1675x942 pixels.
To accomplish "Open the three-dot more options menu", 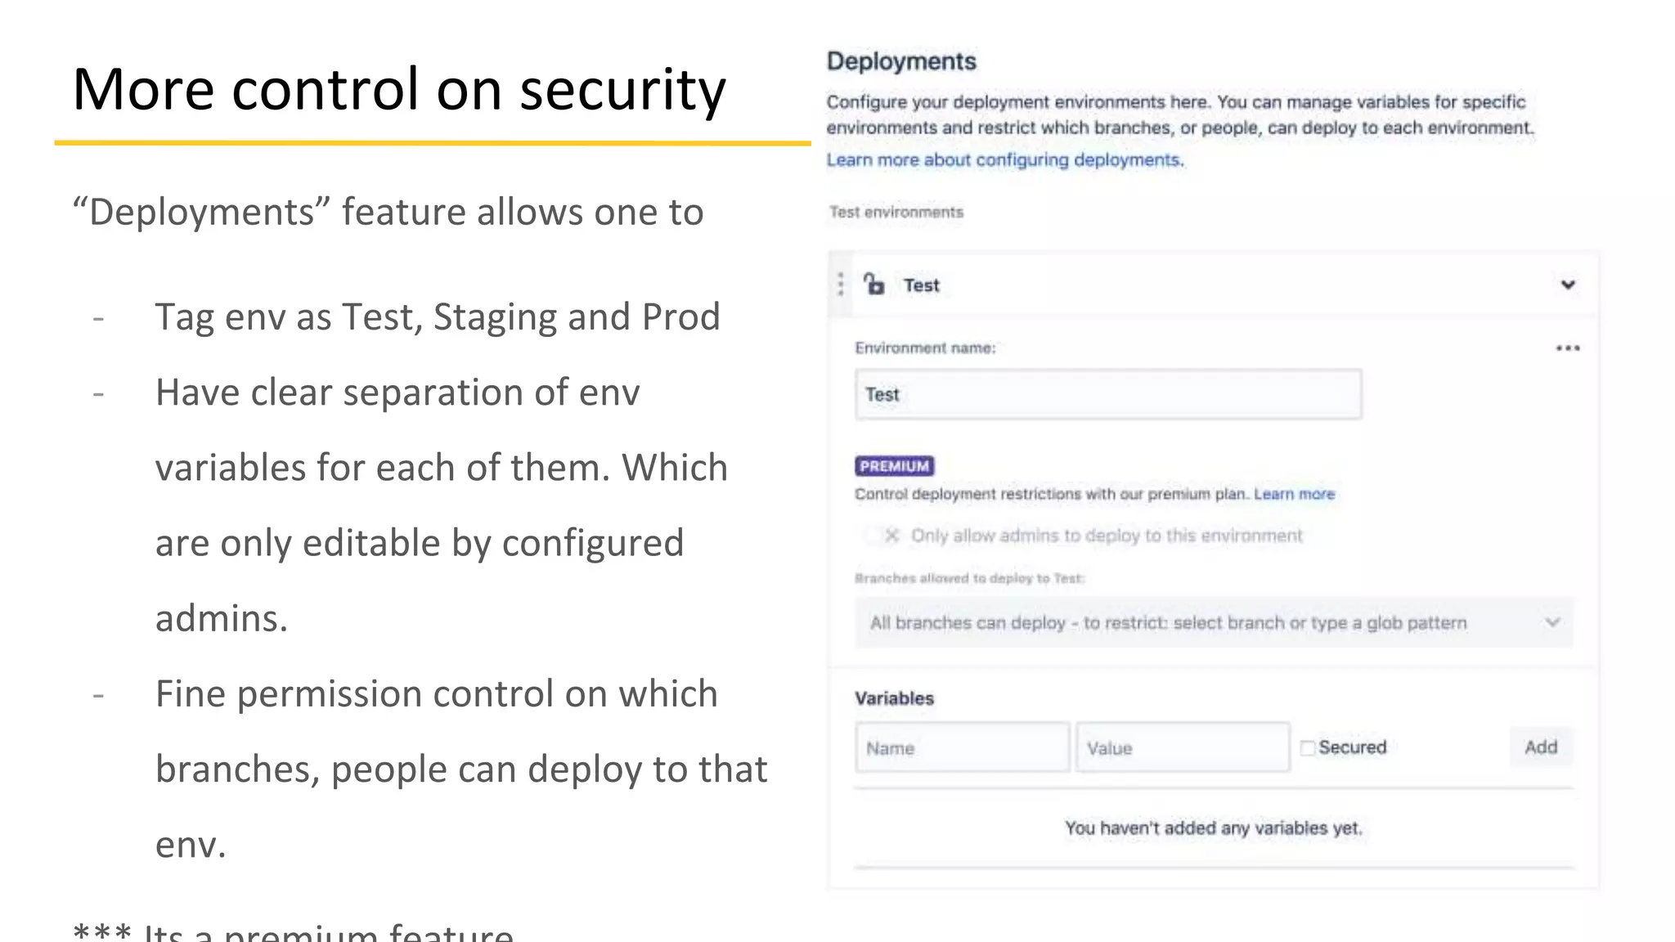I will click(x=1568, y=348).
